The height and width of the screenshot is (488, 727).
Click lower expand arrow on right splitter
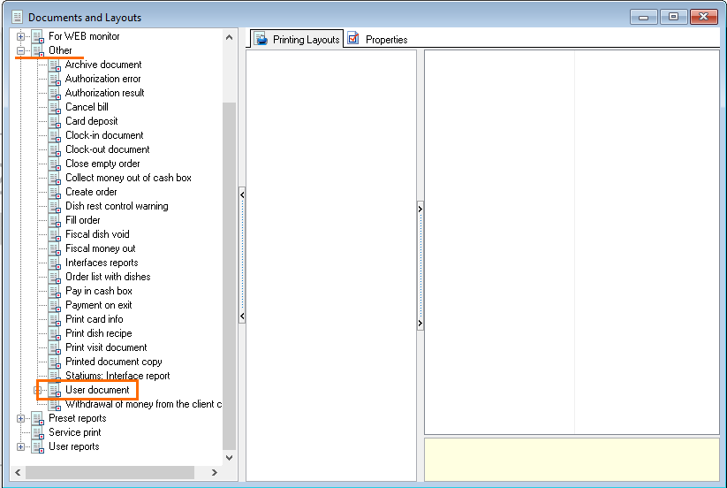[420, 324]
